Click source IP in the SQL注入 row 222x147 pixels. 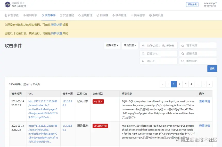[67, 103]
